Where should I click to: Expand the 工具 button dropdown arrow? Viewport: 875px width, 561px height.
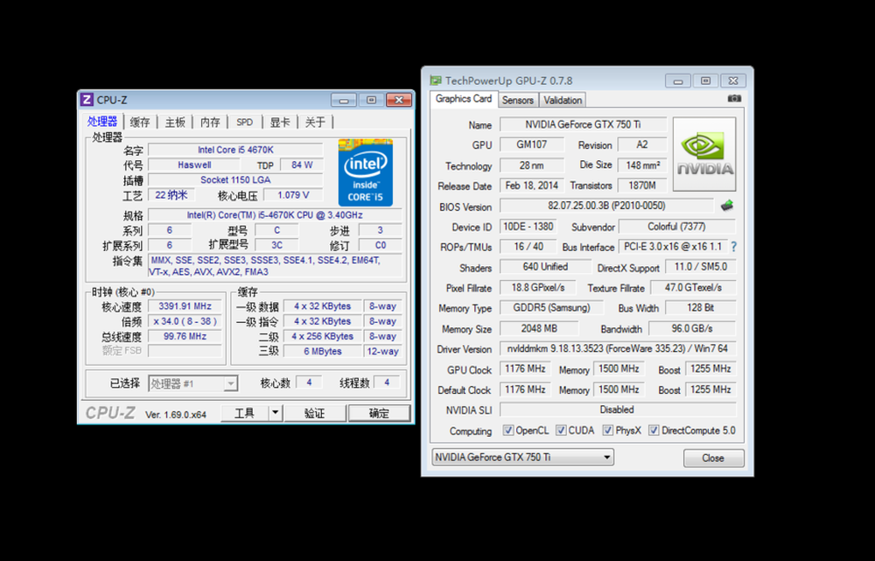[x=275, y=413]
